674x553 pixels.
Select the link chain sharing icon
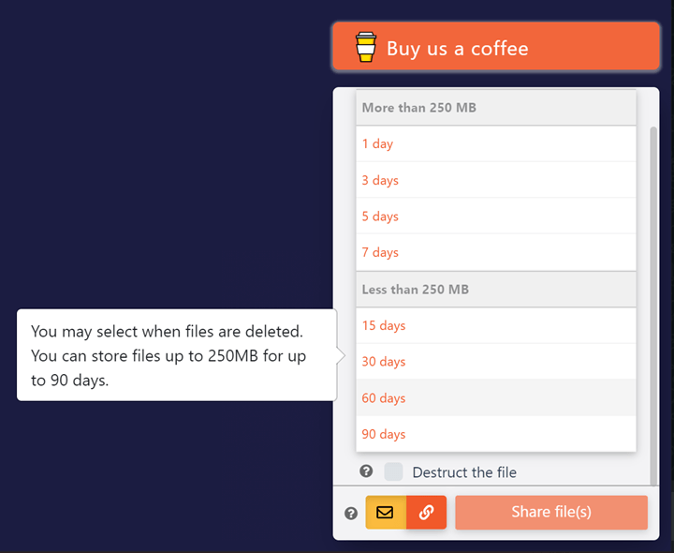click(426, 512)
